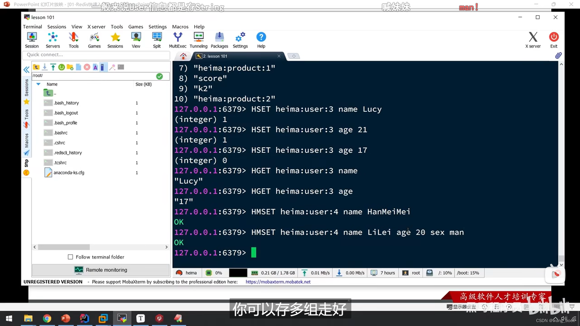Click the Quick connect input field

click(96, 55)
